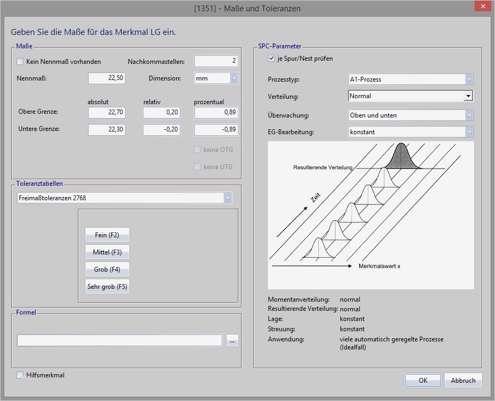Expand the Prozesstyp dropdown list
The image size is (495, 401).
click(x=469, y=79)
